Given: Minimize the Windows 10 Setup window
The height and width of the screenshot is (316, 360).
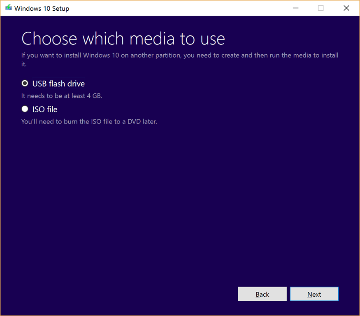Looking at the screenshot, I should pos(296,8).
